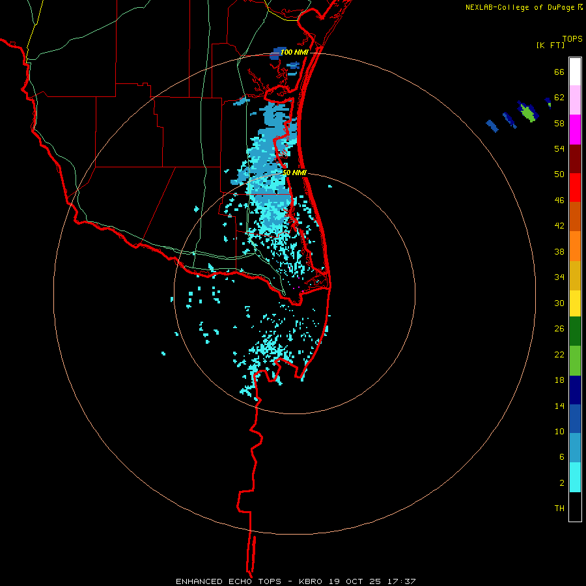
Task: Click the legend value '34'
Action: click(559, 277)
